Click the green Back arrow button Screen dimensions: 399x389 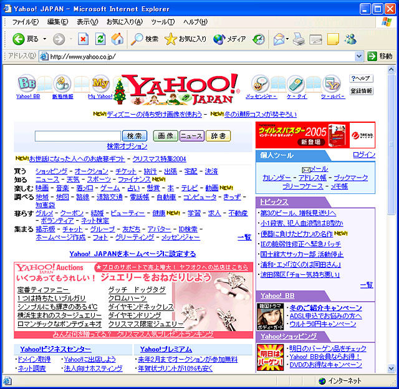pos(19,39)
